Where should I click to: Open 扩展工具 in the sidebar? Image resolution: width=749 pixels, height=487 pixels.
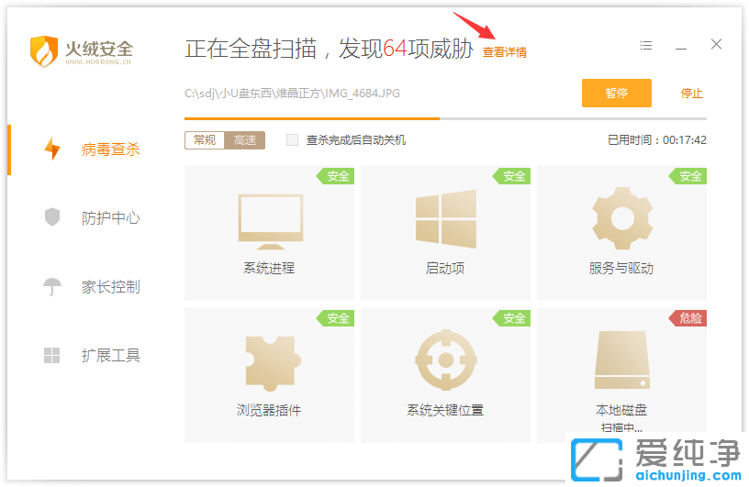coord(110,355)
